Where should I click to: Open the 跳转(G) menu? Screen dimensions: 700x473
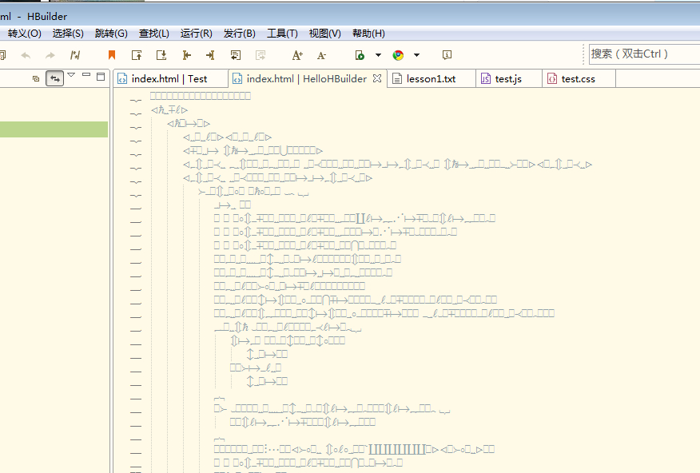point(111,34)
